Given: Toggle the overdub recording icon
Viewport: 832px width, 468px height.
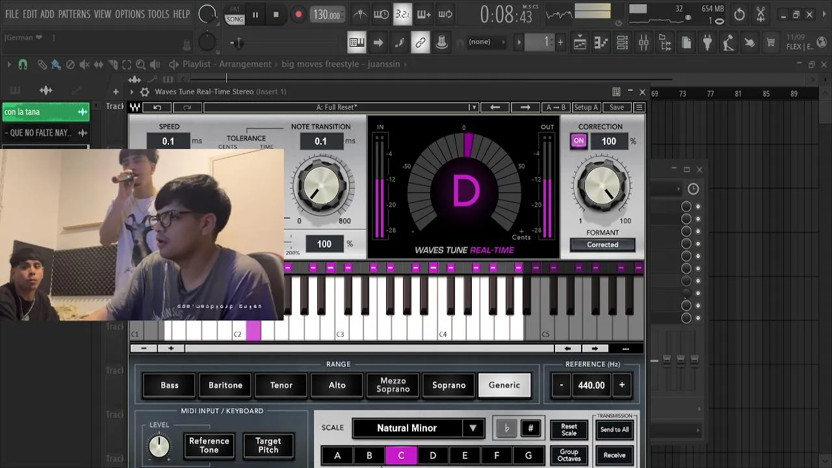Looking at the screenshot, I should coord(424,14).
